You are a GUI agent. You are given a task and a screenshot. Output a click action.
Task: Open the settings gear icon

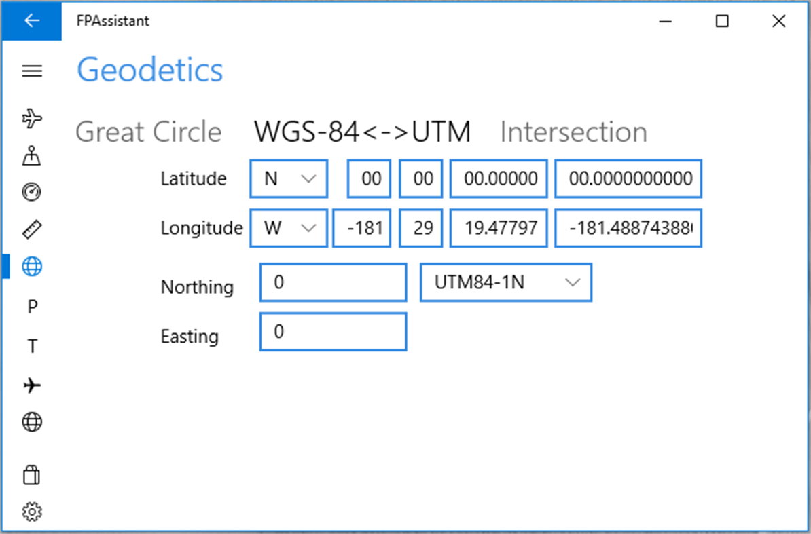[x=31, y=512]
